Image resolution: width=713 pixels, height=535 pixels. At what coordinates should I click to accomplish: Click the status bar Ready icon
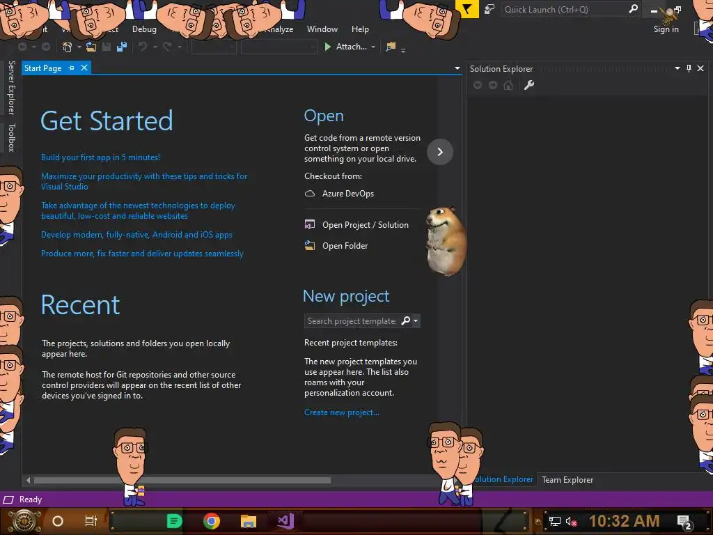[x=8, y=499]
